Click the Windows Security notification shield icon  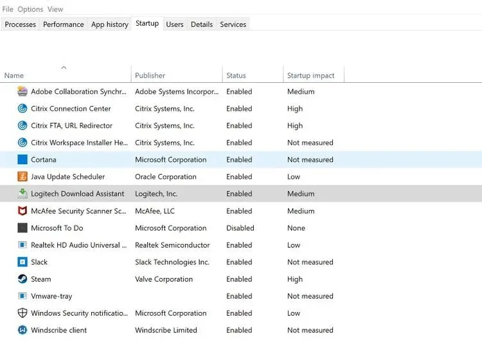coord(22,313)
